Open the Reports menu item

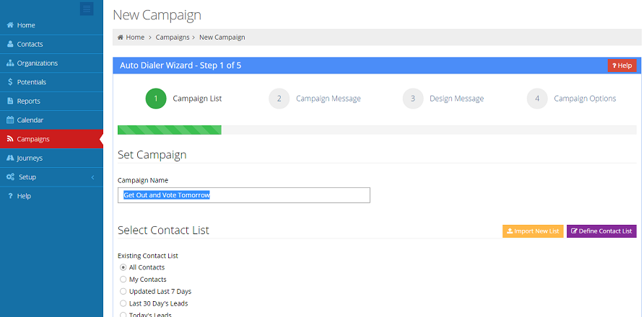(x=51, y=101)
